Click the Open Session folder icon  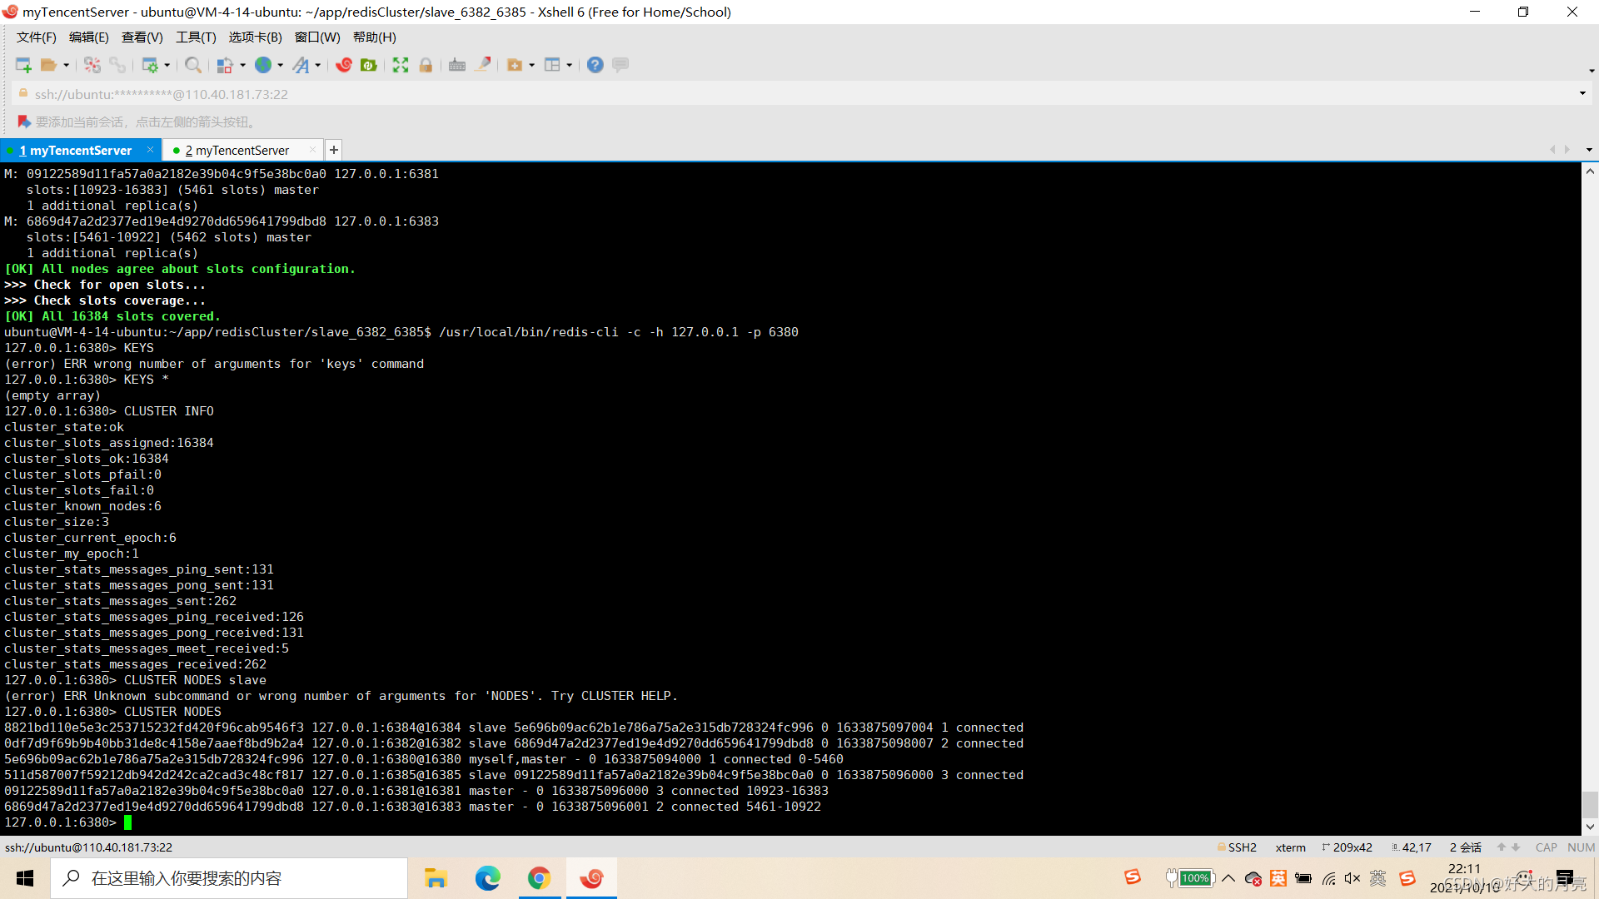[x=49, y=65]
